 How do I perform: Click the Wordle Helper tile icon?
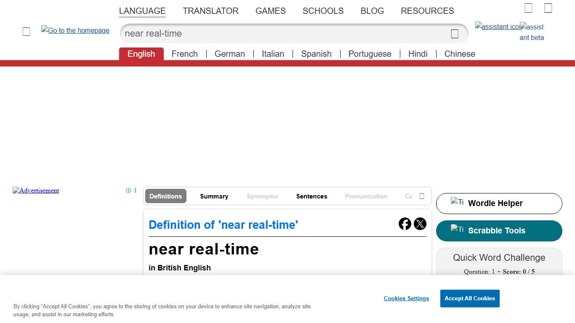456,202
